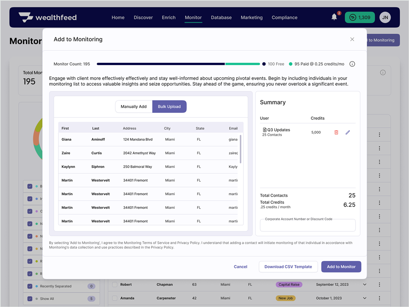Click the notification bell icon

pyautogui.click(x=334, y=17)
